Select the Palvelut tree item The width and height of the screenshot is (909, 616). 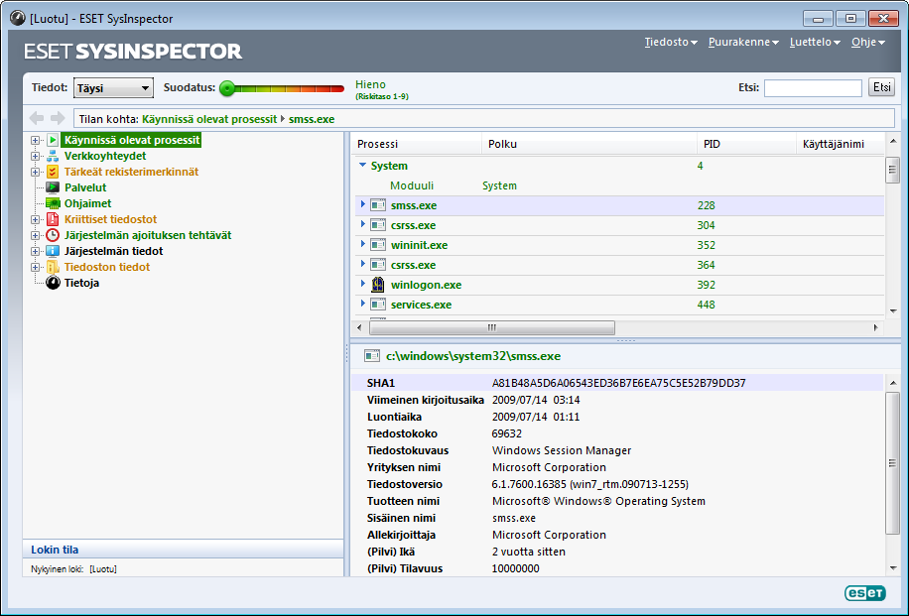(85, 187)
